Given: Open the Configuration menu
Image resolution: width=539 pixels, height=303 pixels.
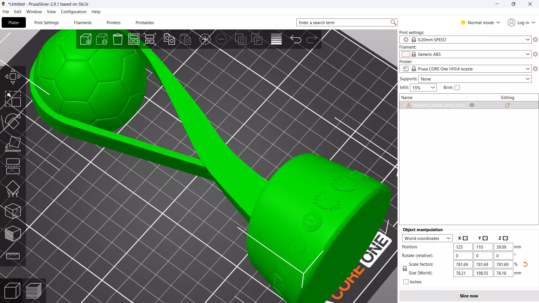Looking at the screenshot, I should [74, 12].
